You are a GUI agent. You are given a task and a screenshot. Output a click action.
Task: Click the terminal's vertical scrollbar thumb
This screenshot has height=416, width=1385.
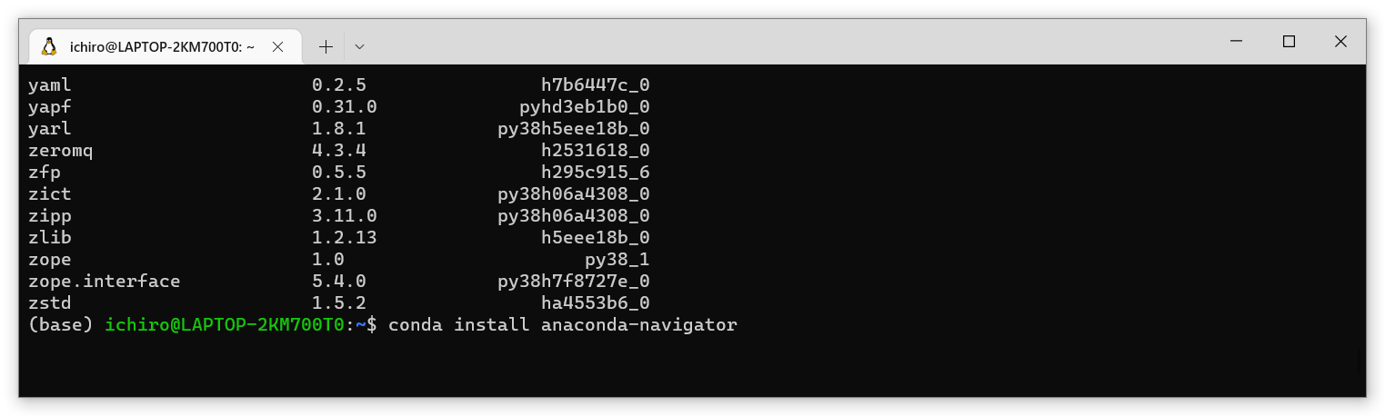pyautogui.click(x=1360, y=362)
